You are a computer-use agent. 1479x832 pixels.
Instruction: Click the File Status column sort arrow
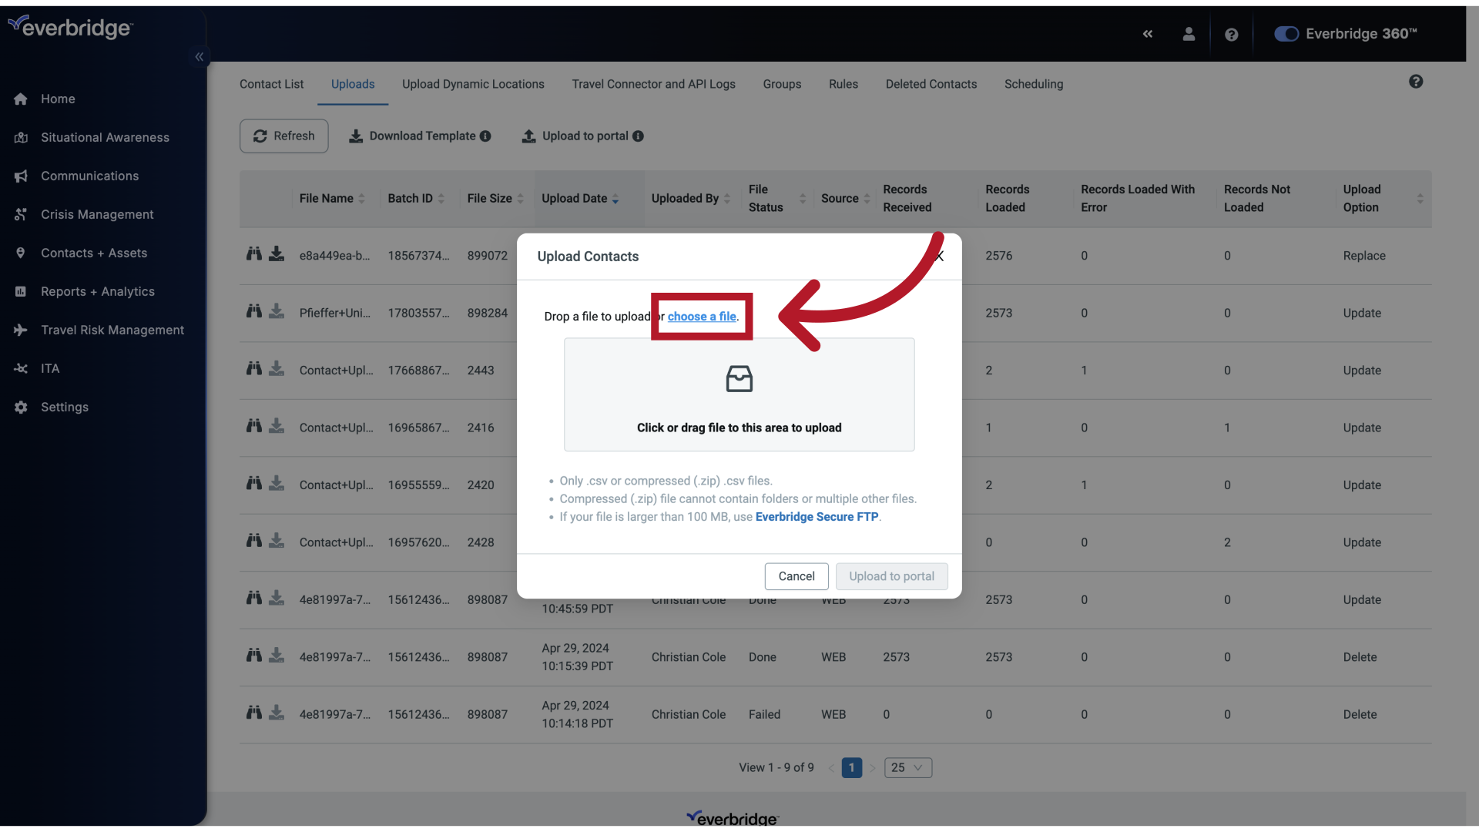[x=801, y=198]
